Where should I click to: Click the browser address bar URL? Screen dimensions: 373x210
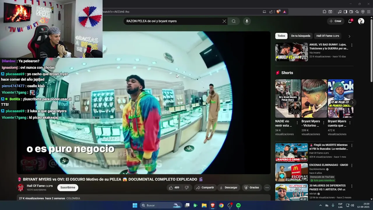(116, 12)
